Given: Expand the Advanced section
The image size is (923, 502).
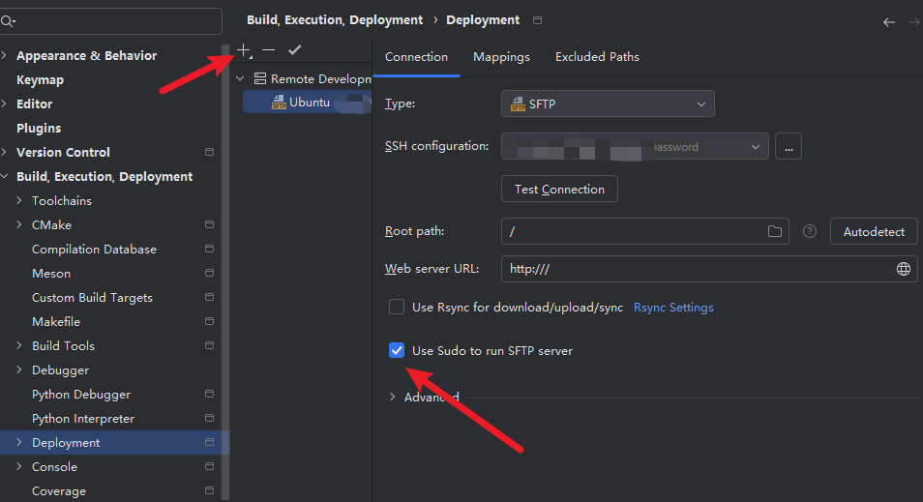Looking at the screenshot, I should point(392,397).
